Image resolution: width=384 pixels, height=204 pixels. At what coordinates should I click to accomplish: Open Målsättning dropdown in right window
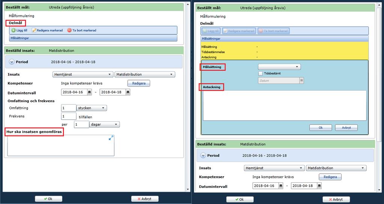(279, 67)
